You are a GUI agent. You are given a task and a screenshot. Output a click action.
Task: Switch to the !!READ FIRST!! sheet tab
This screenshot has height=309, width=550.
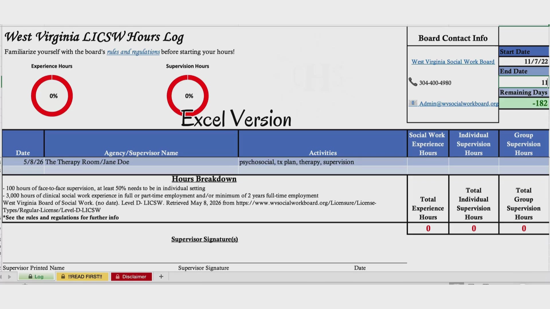(82, 276)
